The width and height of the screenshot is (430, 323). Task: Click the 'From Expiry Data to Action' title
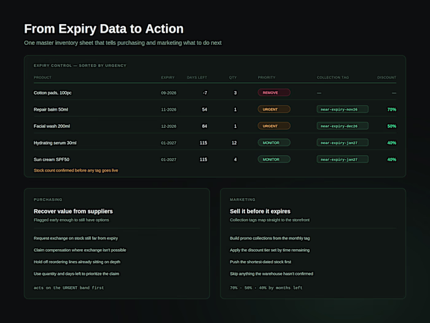tap(104, 29)
